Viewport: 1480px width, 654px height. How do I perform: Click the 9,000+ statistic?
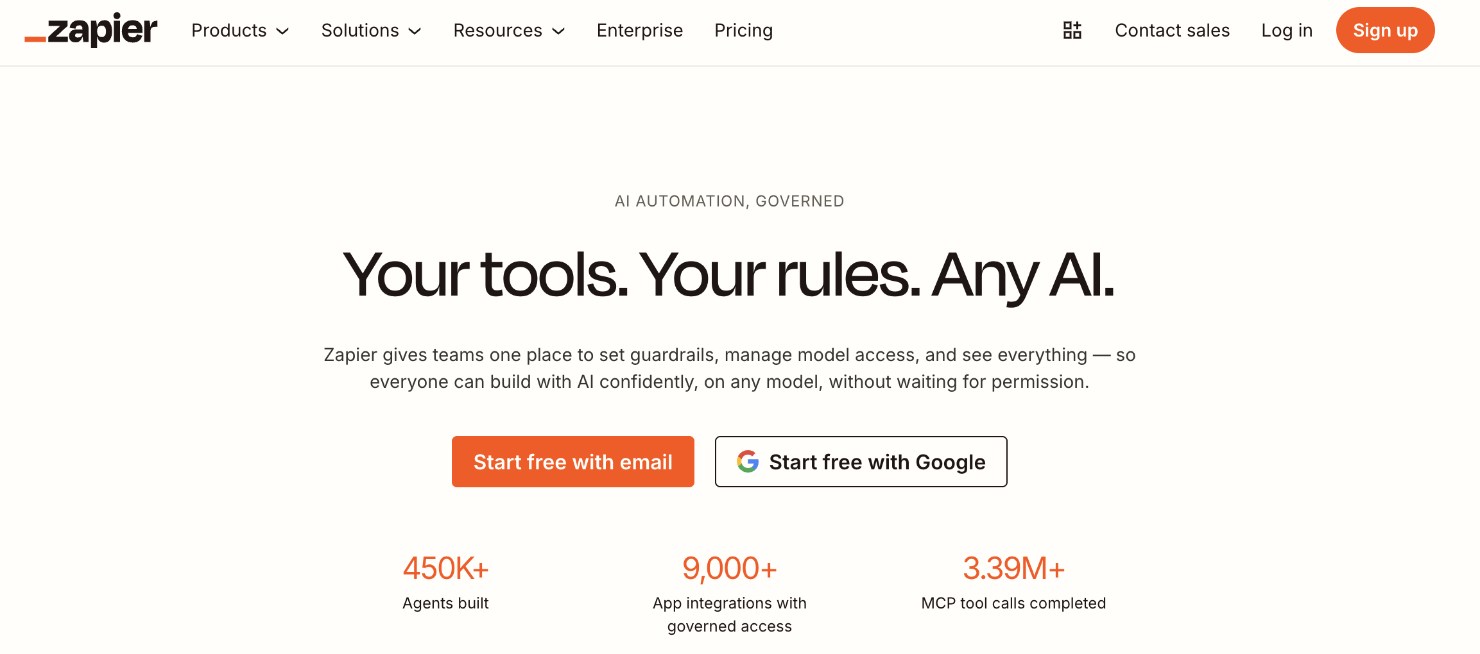(x=730, y=568)
